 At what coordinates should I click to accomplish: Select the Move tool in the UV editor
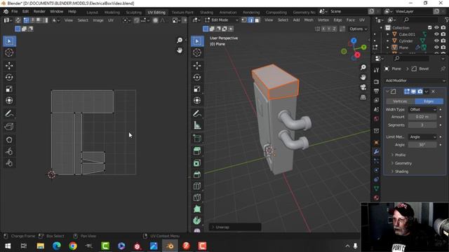(9, 66)
